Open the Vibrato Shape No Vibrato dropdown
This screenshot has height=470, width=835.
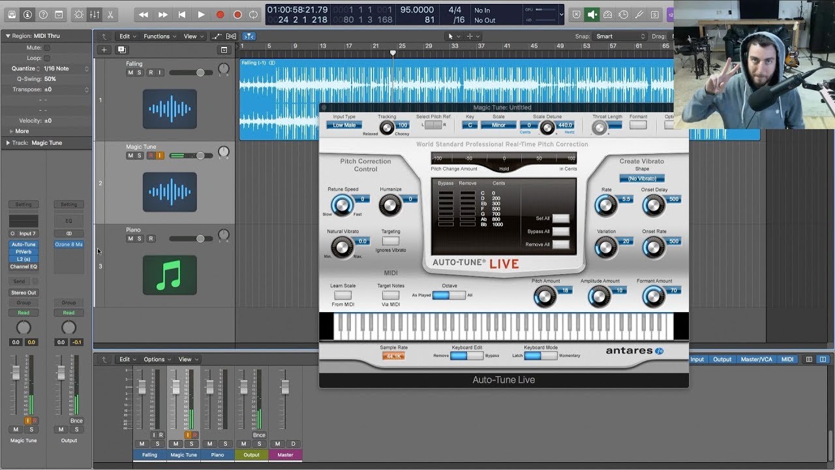coord(642,178)
